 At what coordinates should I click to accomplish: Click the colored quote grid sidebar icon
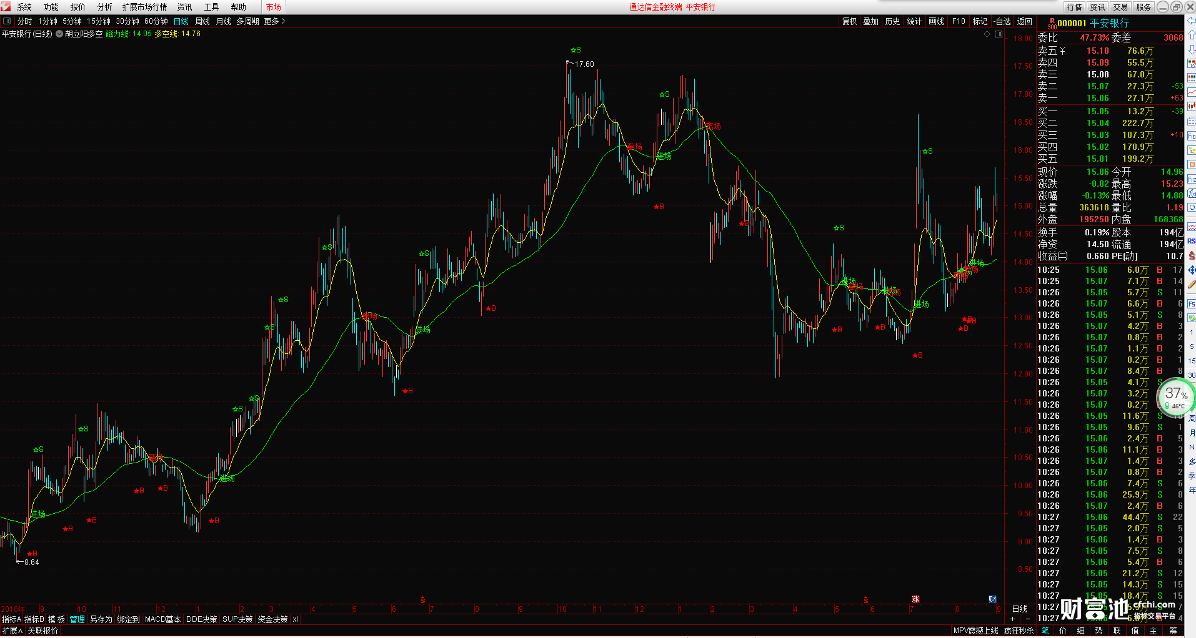(x=1191, y=78)
